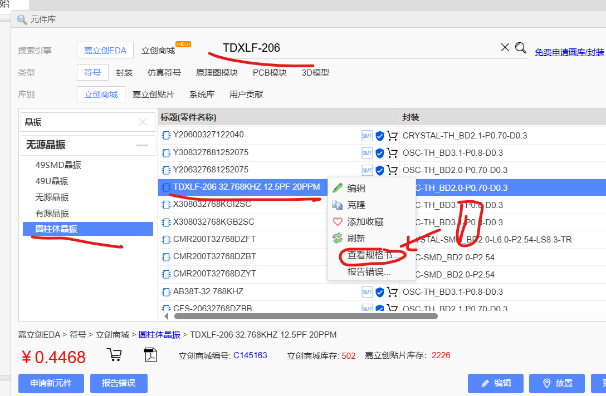Click cart icon on Y20600327122040 row
Viewport: 606px width, 396px height.
[x=392, y=136]
